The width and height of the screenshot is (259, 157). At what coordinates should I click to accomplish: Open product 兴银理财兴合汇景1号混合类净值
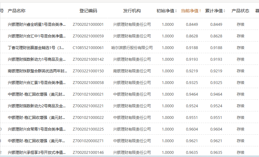tap(37, 83)
